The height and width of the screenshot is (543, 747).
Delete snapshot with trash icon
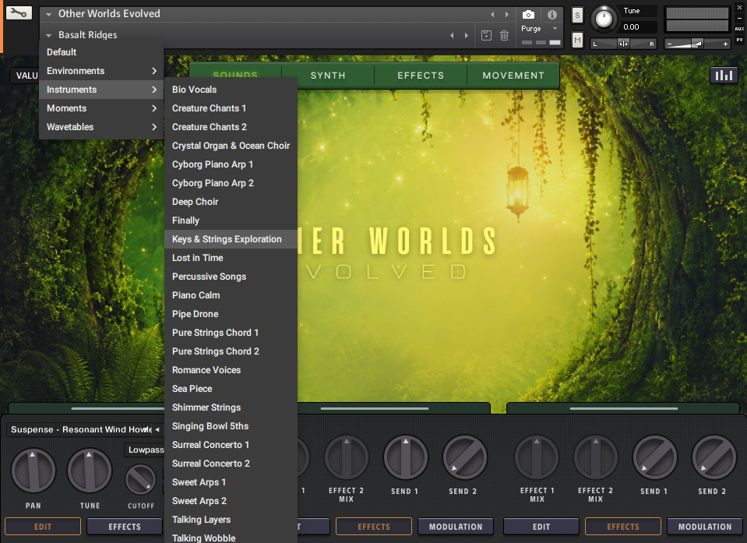coord(504,35)
